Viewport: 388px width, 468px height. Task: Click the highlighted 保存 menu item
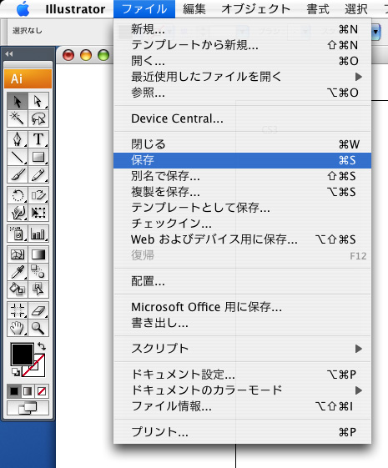[x=242, y=160]
